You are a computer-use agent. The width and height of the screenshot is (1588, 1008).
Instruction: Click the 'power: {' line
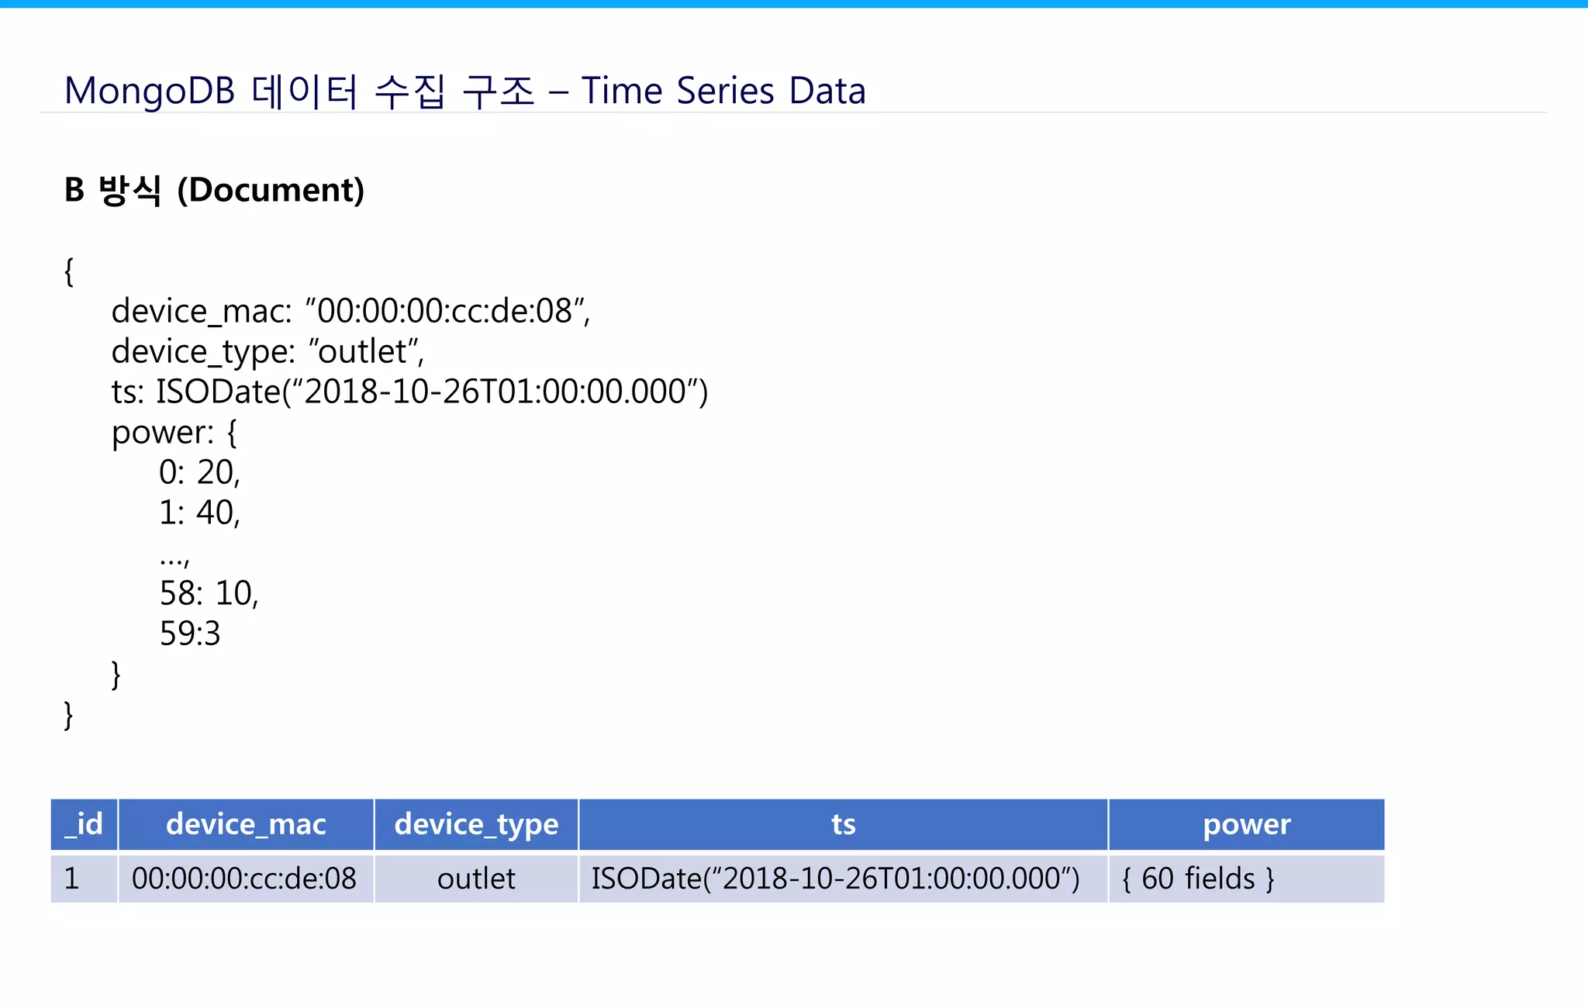point(174,433)
